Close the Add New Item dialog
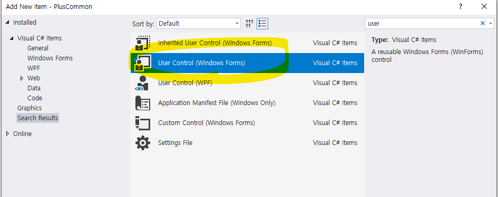Image resolution: width=498 pixels, height=197 pixels. [x=484, y=6]
